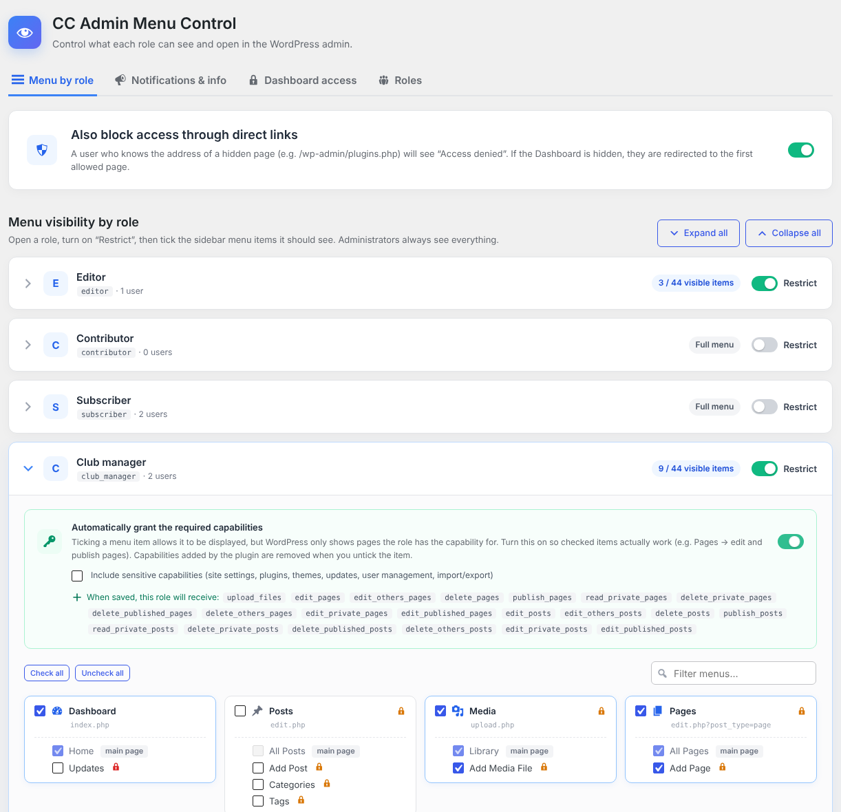Screen dimensions: 841x812
Task: Click the shield icon in direct links card
Action: (42, 149)
